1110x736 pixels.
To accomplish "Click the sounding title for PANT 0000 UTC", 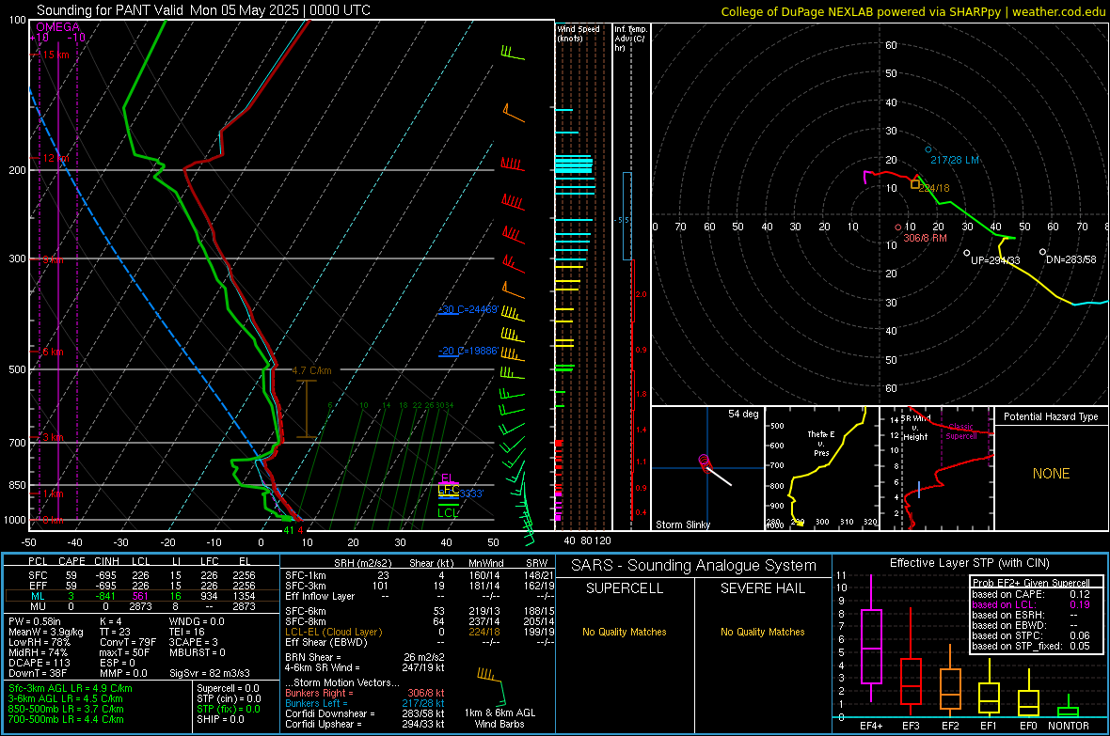I will (x=203, y=10).
